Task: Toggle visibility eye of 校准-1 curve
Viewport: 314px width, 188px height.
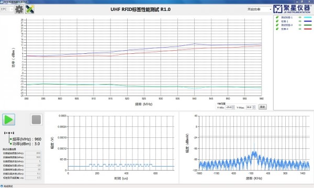Action: 300,21
